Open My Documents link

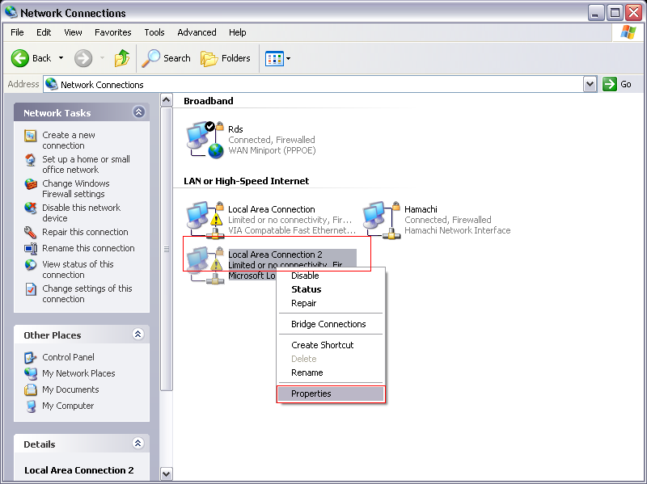(x=70, y=389)
